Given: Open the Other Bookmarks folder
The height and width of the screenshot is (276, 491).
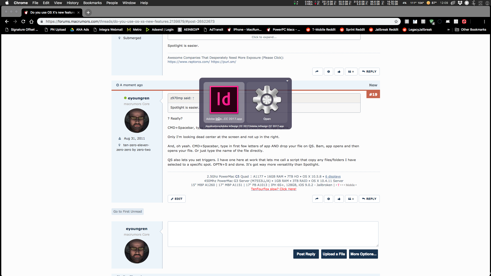Looking at the screenshot, I should coord(471,30).
